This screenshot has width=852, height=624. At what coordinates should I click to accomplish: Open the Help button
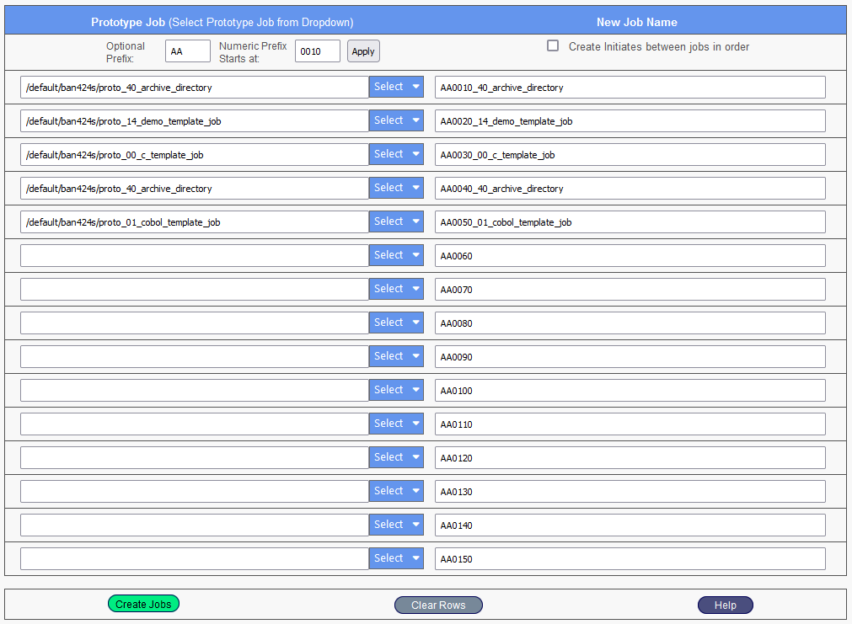[725, 605]
